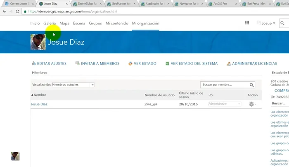Open the gear action menu for Josue Diaz
The width and height of the screenshot is (289, 167).
pos(252,104)
